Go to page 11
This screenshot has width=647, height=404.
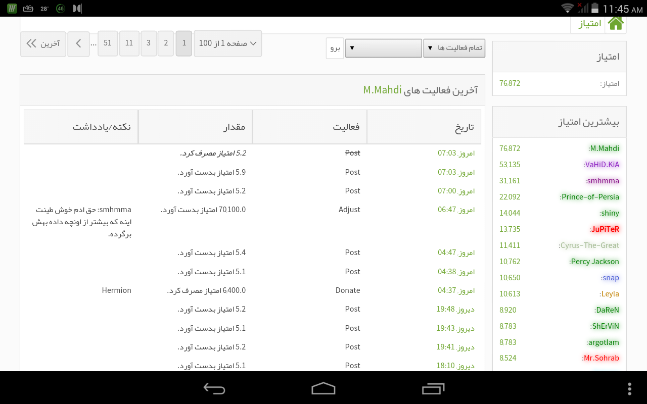click(129, 43)
